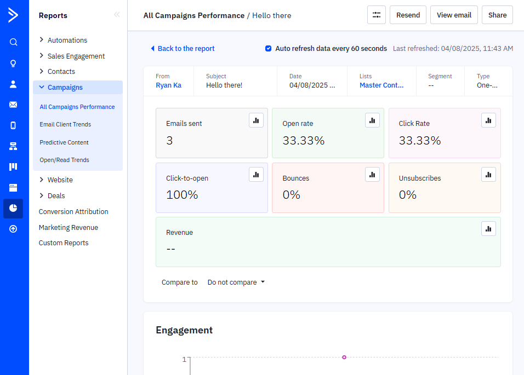Screen dimensions: 524x375
Task: Go back to the report link
Action: pyautogui.click(x=183, y=49)
